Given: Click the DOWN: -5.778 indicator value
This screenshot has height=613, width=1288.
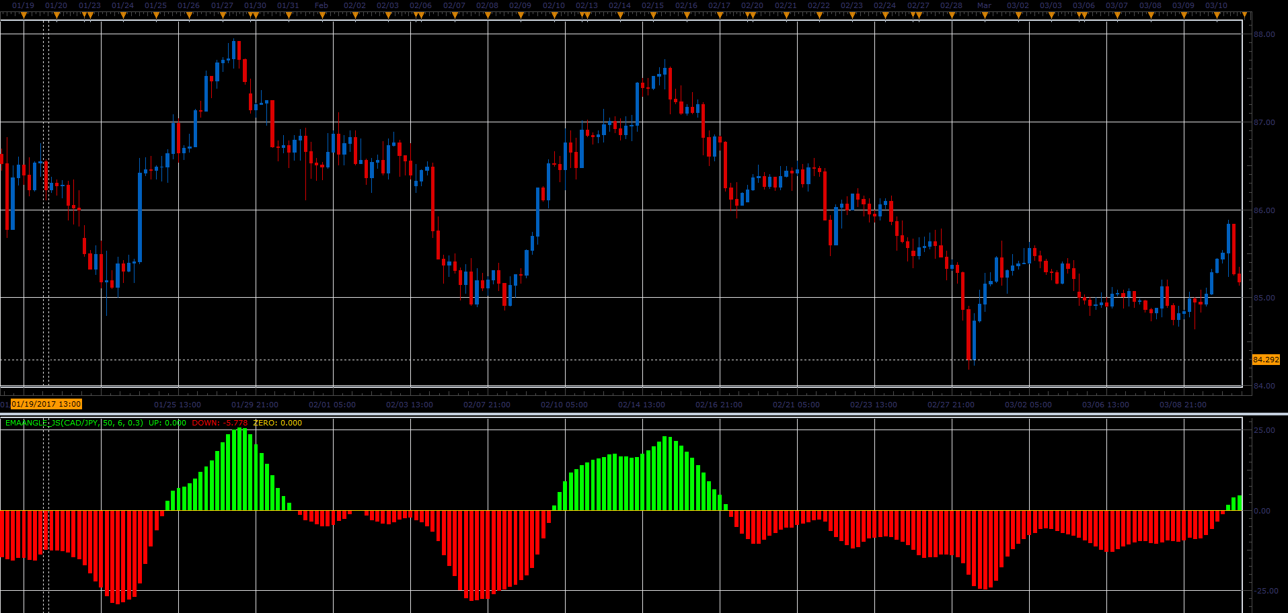Looking at the screenshot, I should [220, 423].
